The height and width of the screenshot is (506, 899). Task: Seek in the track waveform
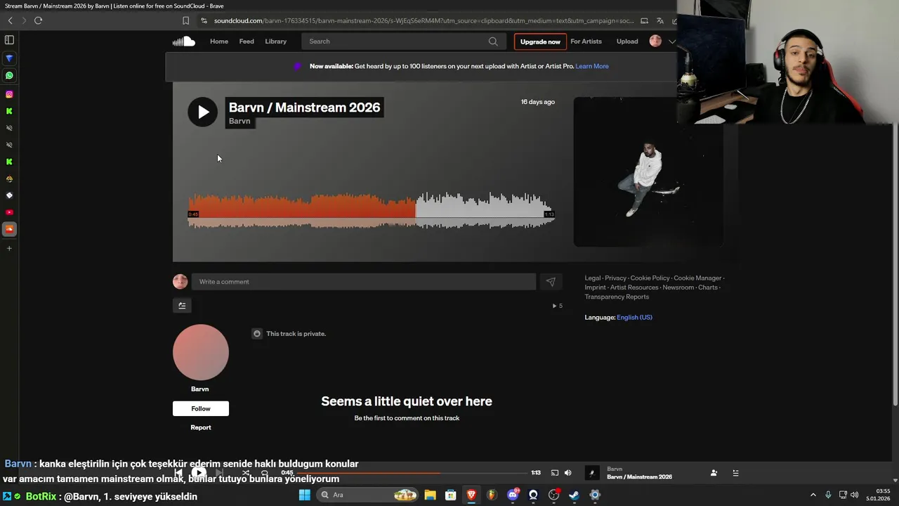pos(371,210)
